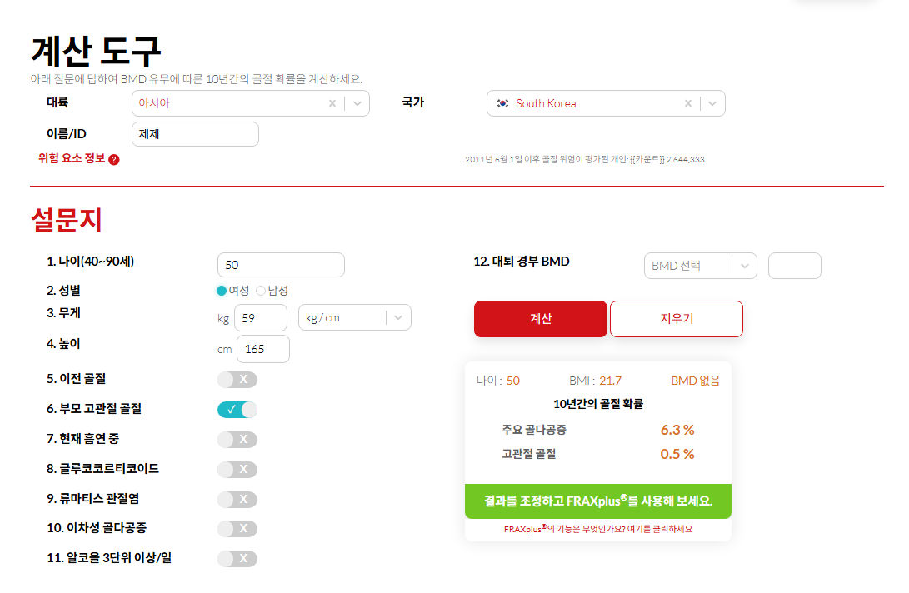Click the red help icon beside 위험 요소 정보
The height and width of the screenshot is (593, 909).
click(x=114, y=159)
